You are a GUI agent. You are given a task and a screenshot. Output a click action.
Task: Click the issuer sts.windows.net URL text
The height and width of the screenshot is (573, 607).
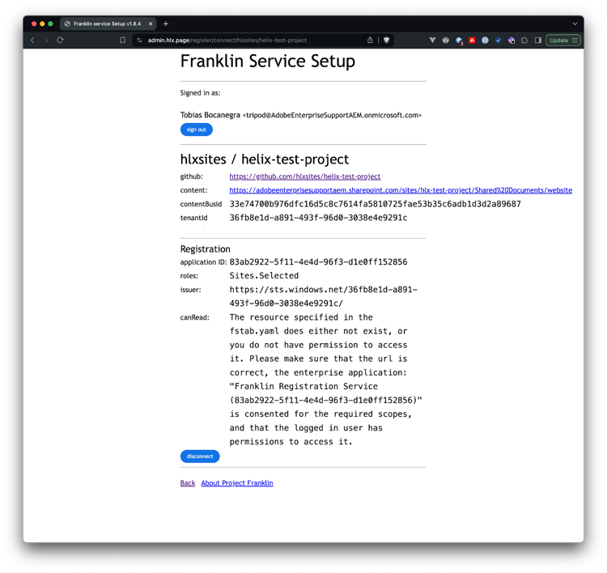click(324, 296)
